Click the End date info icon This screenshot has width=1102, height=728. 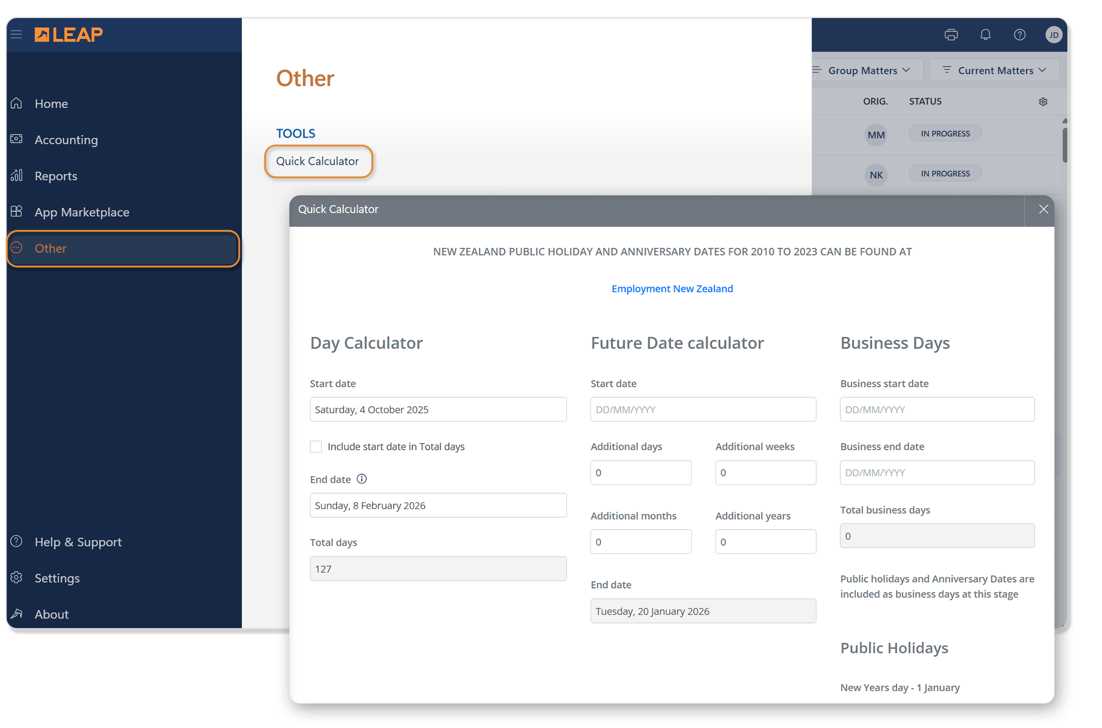[361, 479]
